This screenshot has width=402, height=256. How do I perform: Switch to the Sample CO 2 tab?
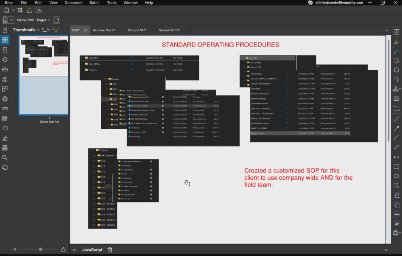pyautogui.click(x=169, y=30)
